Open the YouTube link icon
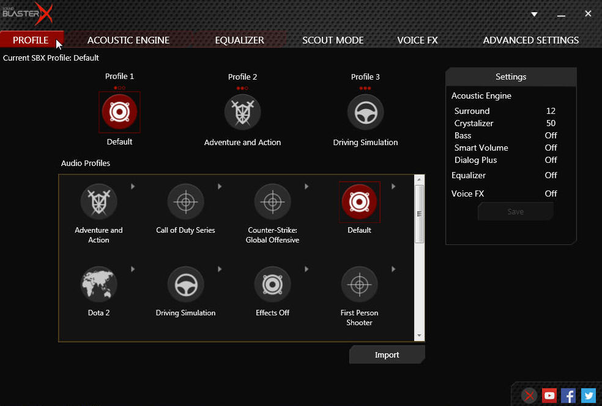 549,396
